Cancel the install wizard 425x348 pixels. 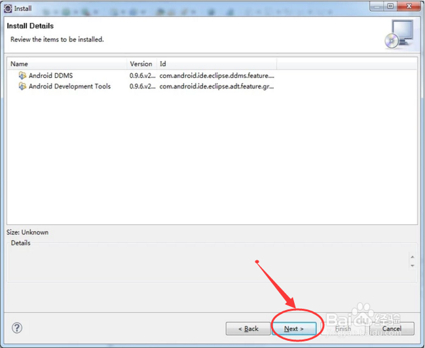click(392, 328)
